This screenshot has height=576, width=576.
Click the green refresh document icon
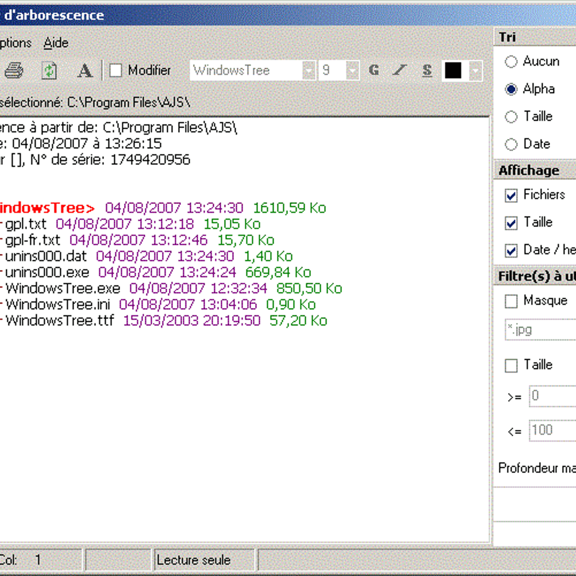tap(49, 70)
